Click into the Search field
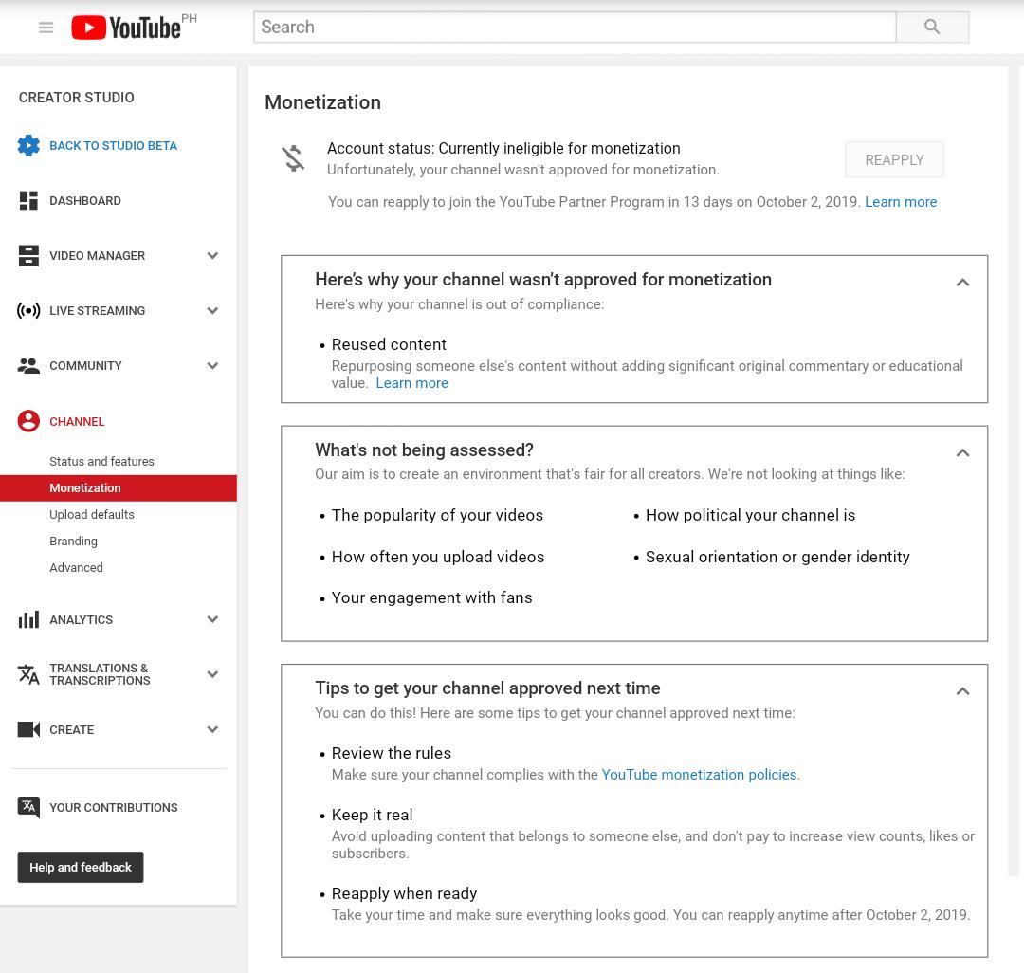Screen dimensions: 1024x973 575,27
